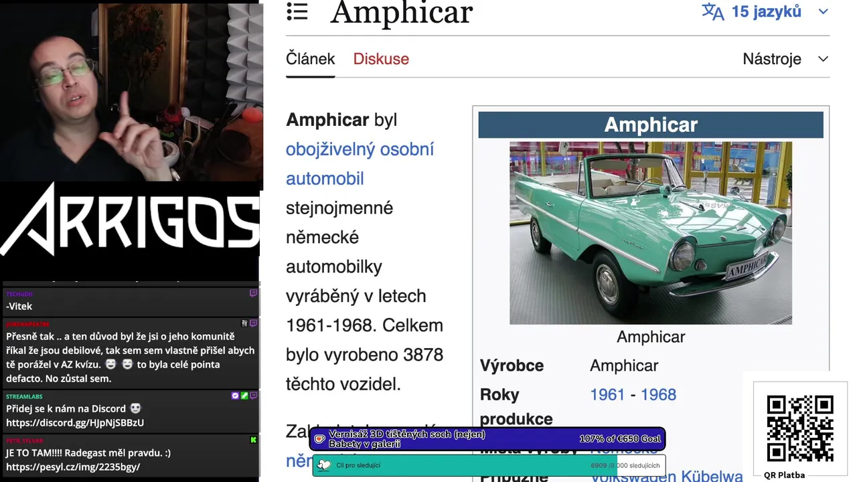Click the Vernisáž donation goal progress bar
The image size is (857, 482).
[x=487, y=439]
